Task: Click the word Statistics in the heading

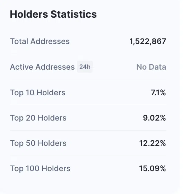Action: 74,14
